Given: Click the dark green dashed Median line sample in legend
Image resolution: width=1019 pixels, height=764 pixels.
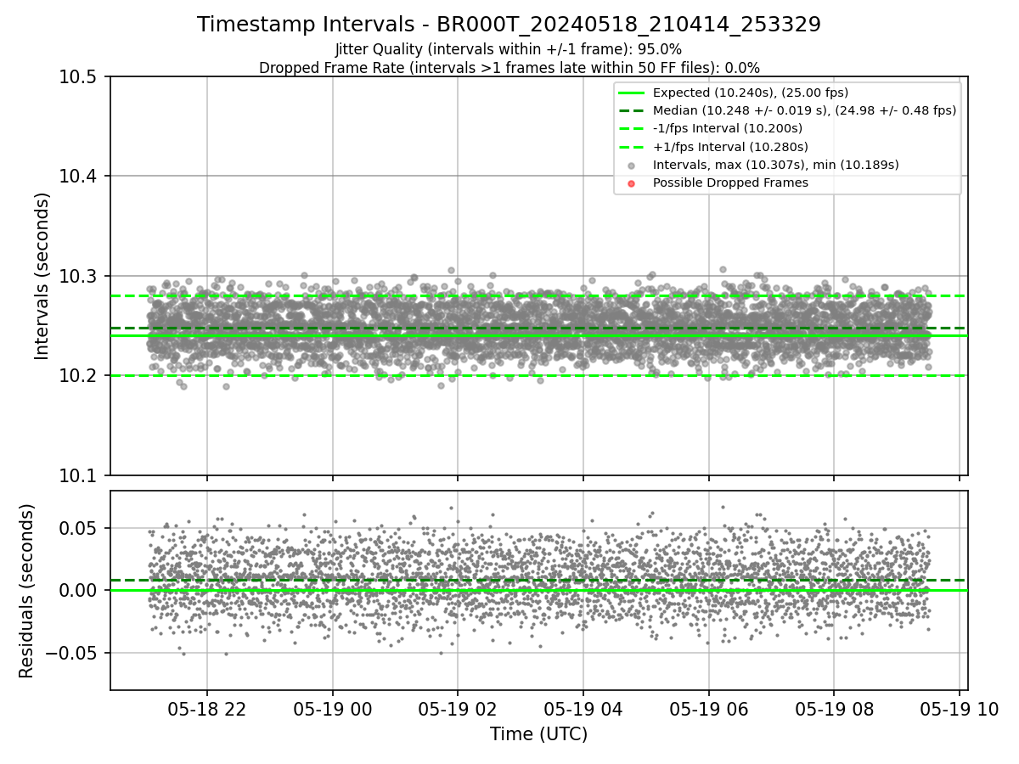Looking at the screenshot, I should tap(632, 110).
